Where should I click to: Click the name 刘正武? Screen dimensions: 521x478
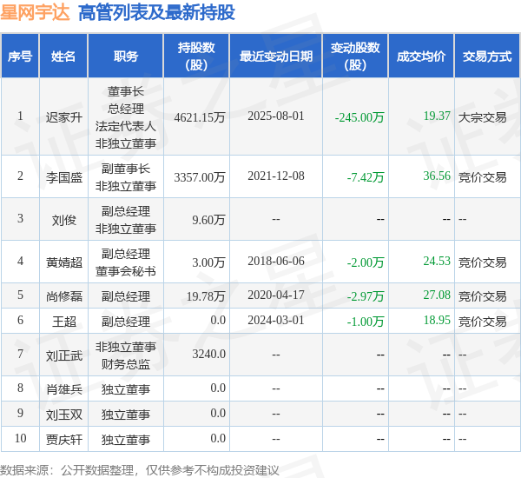pyautogui.click(x=63, y=355)
